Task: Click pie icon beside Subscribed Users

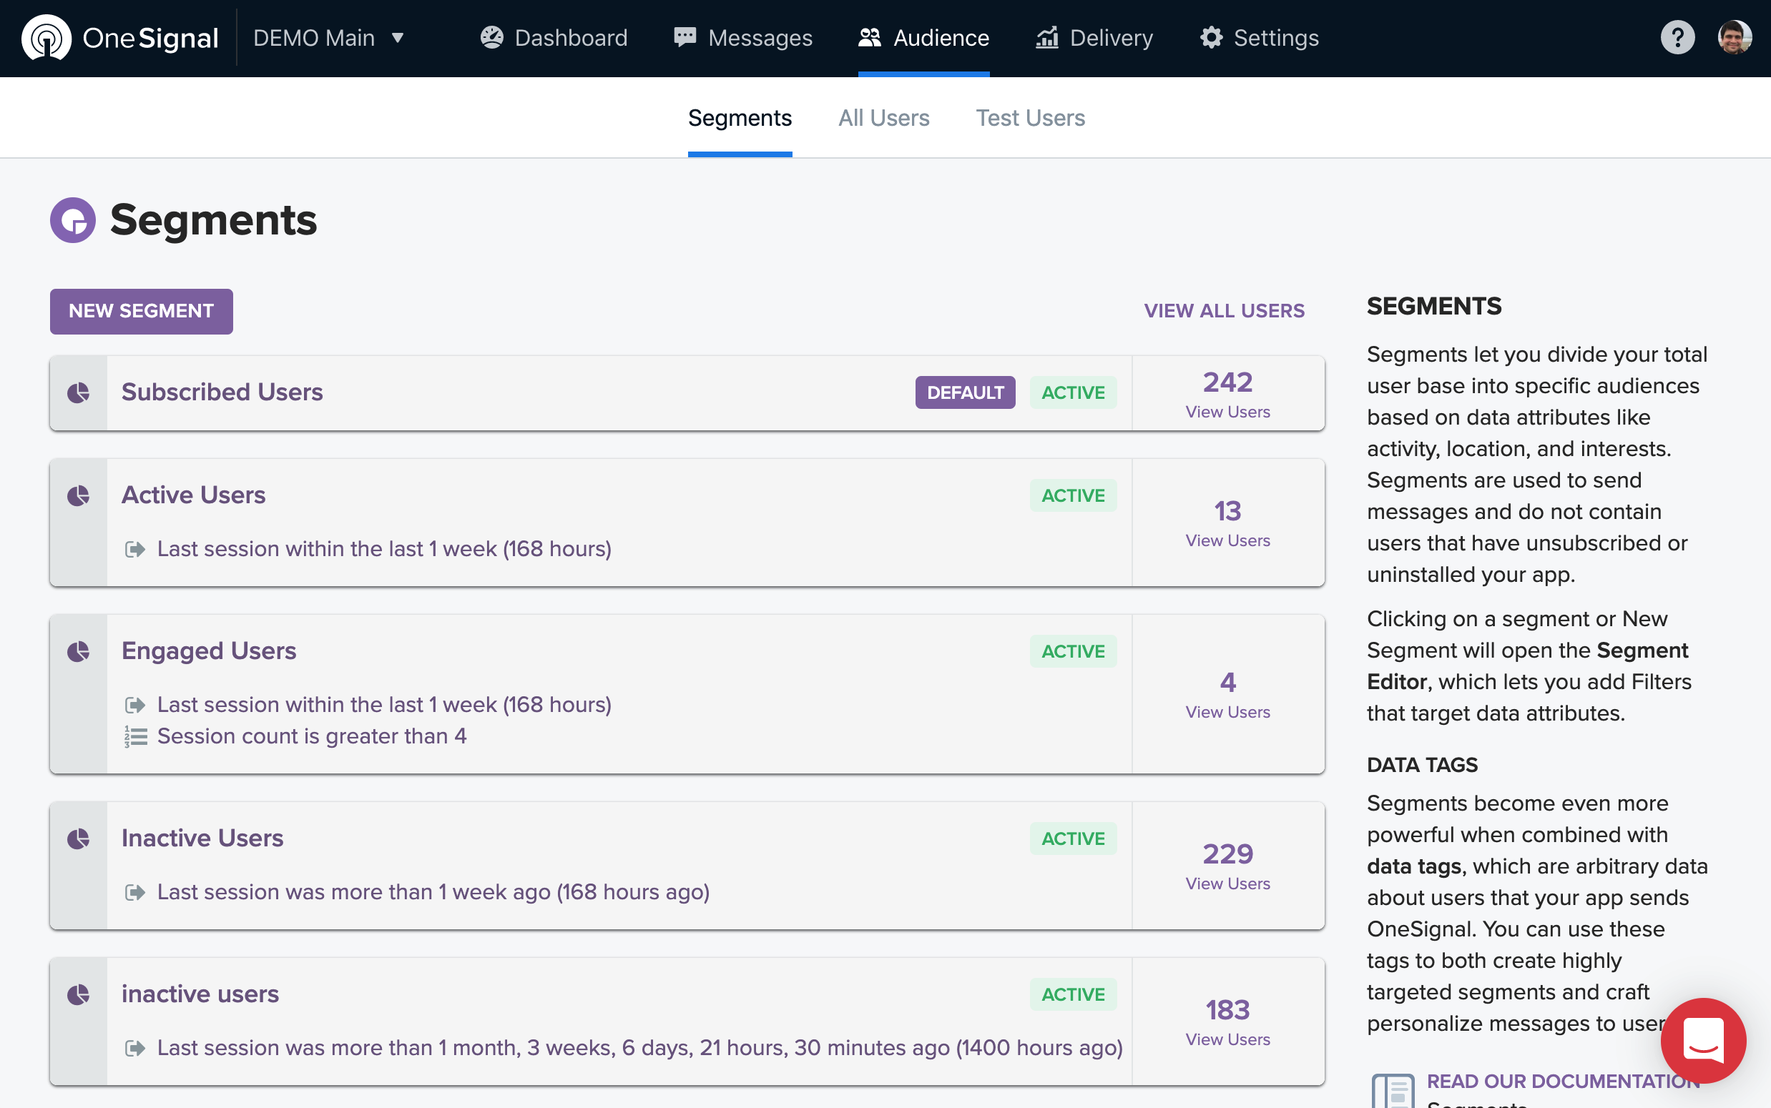Action: tap(79, 392)
